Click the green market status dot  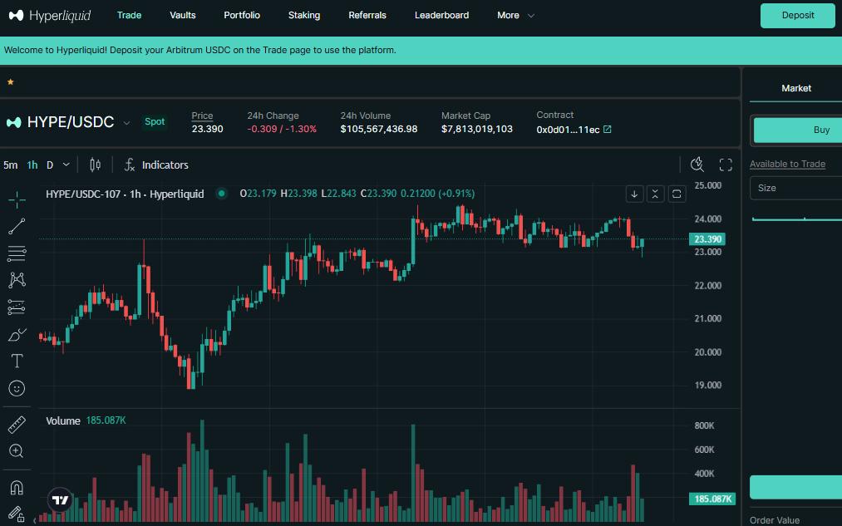click(x=221, y=194)
